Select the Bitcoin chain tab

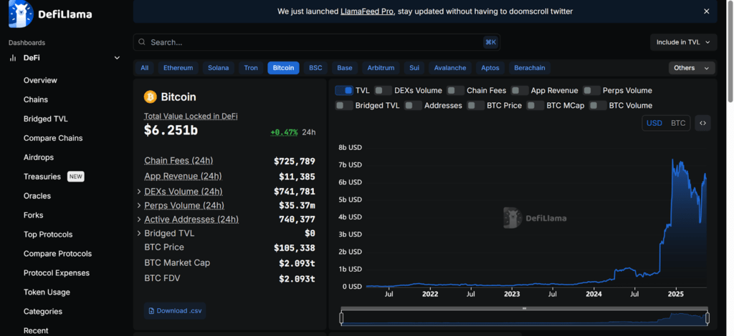(283, 68)
